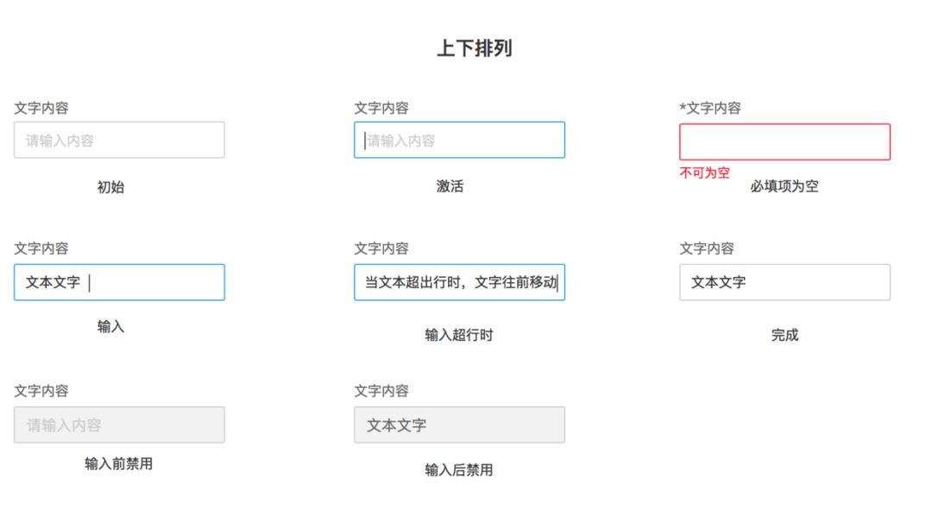932x515 pixels.
Task: Select the white 文本文字 input above 完成
Action: [x=784, y=282]
